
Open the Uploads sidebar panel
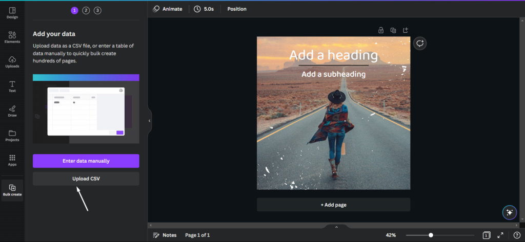(12, 62)
